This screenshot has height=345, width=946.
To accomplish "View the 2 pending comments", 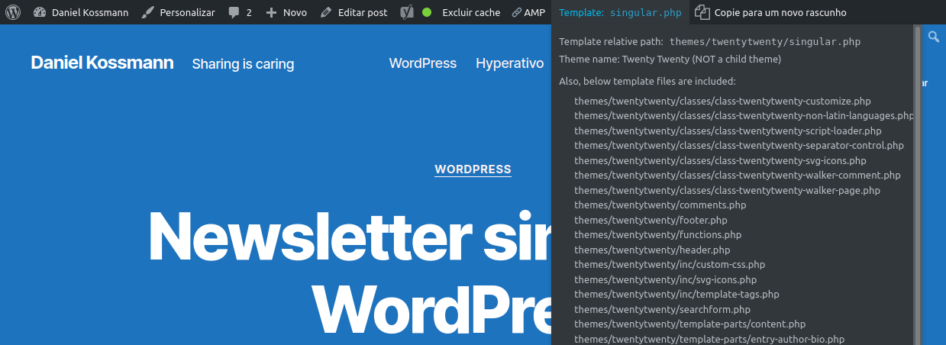I will coord(240,12).
